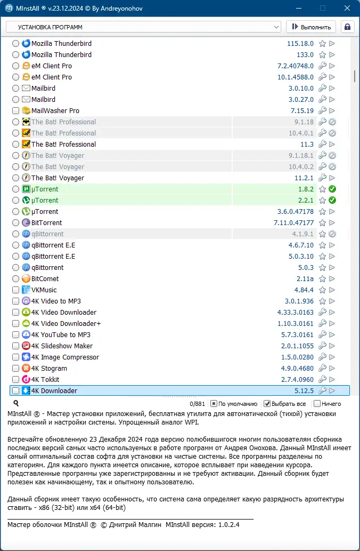Select radio button for qBittorrent 5.0.3
The image size is (360, 551).
point(15,267)
